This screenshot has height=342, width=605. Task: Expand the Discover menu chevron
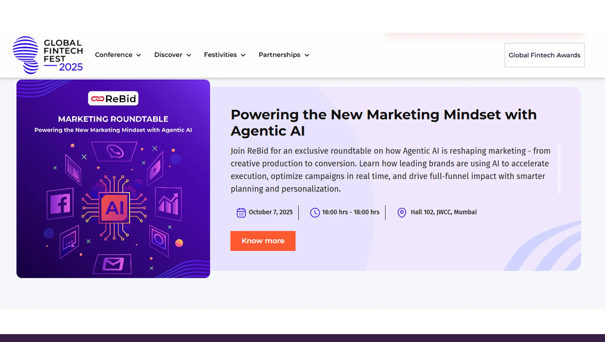pyautogui.click(x=189, y=55)
